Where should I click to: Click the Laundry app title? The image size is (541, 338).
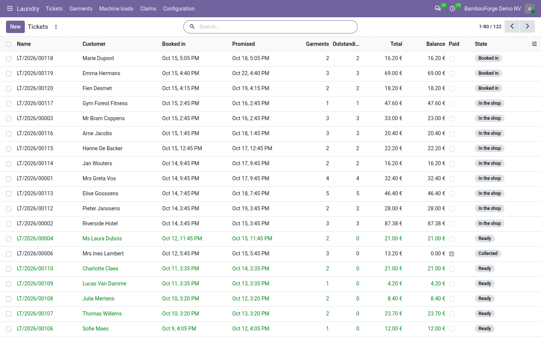[28, 9]
